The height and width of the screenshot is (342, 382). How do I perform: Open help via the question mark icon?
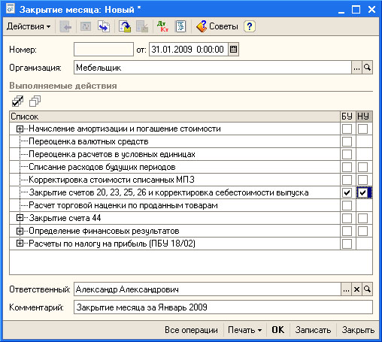click(250, 26)
